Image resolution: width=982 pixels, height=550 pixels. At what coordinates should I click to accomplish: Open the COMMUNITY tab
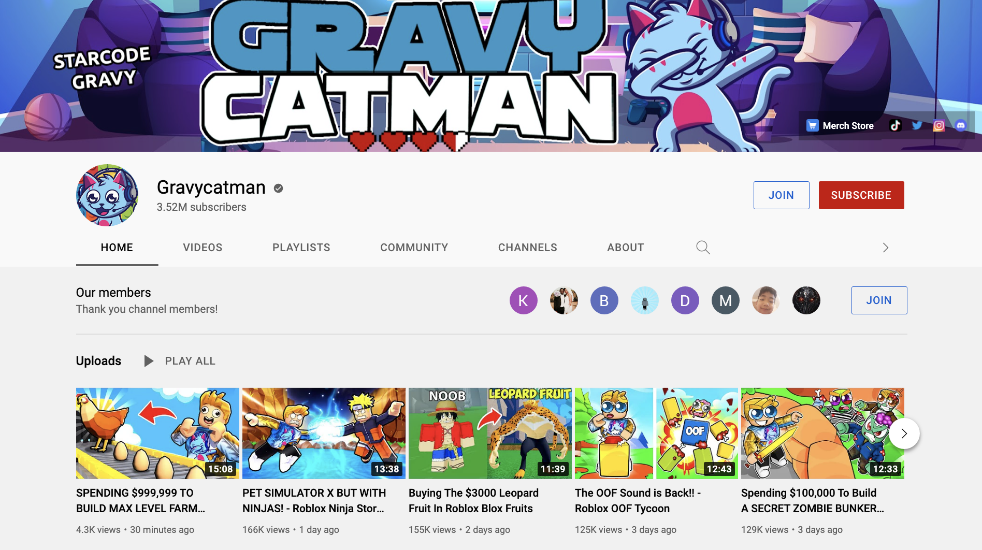click(414, 248)
